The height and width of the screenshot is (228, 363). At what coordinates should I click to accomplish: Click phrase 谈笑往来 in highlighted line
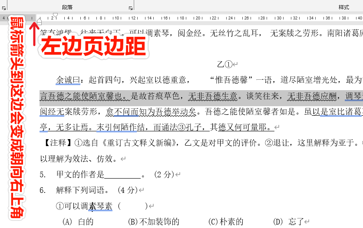(x=262, y=96)
